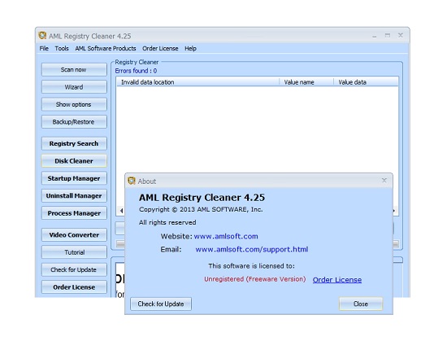Click the 'Copyright © 2013 AML SOFTWARE, Inc.' line
The width and height of the screenshot is (447, 341).
point(201,209)
